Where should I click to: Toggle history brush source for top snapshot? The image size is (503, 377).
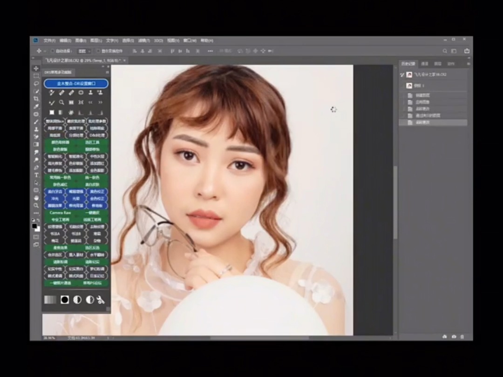point(402,74)
